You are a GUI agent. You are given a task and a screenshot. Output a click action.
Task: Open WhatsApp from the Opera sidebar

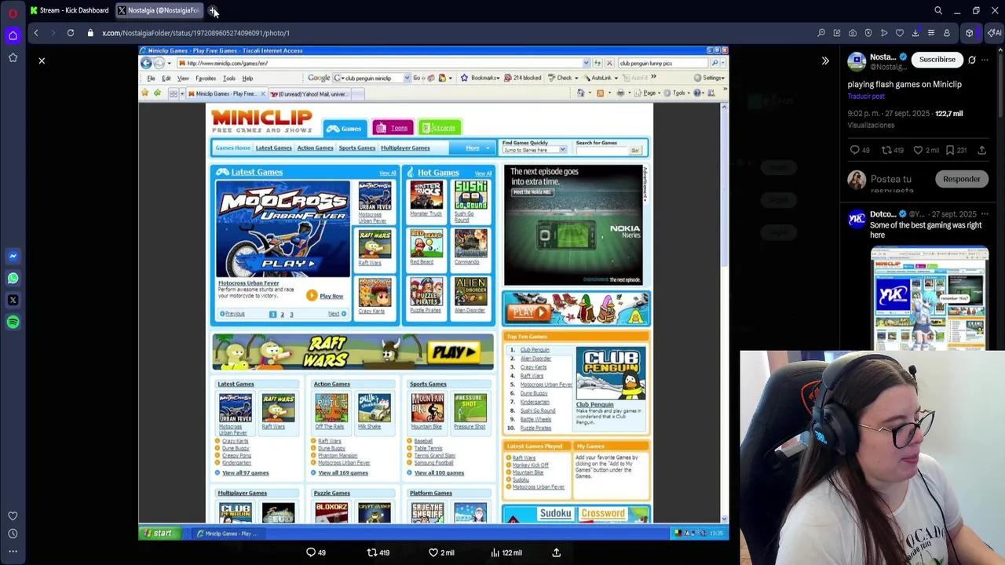click(13, 278)
